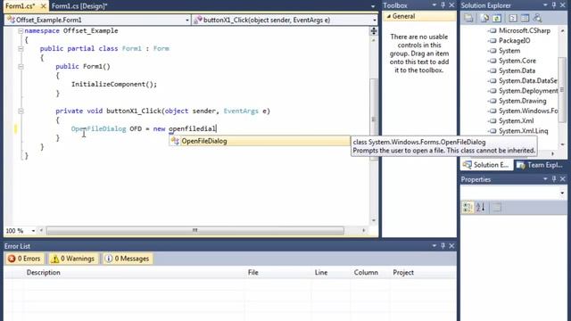Screen dimensions: 571x321
Task: Click Alphabetical sort icon in Properties panel
Action: (x=481, y=208)
